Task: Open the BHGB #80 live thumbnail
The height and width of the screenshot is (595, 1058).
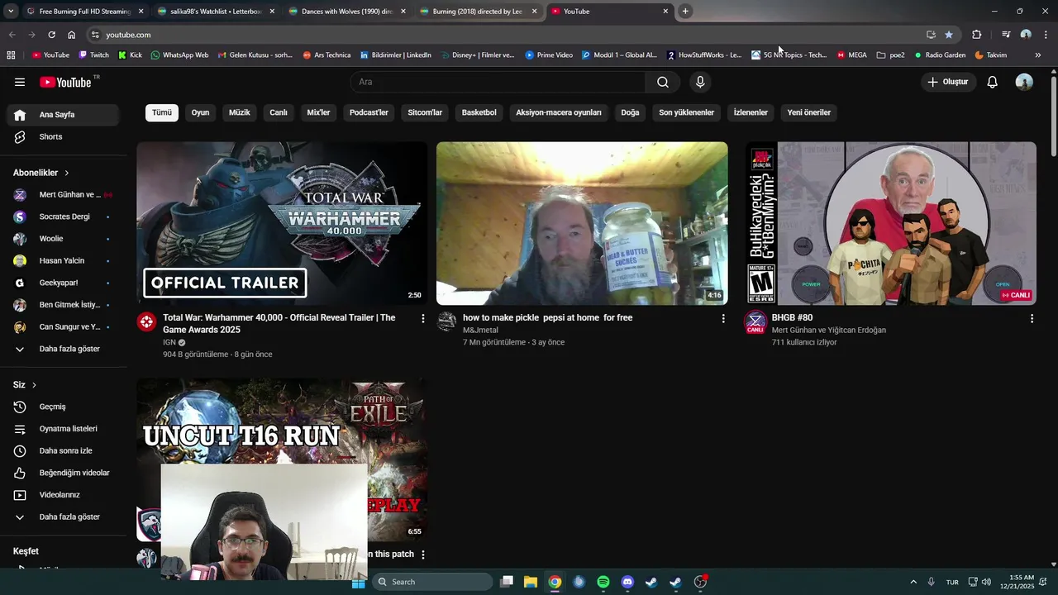Action: [x=891, y=223]
